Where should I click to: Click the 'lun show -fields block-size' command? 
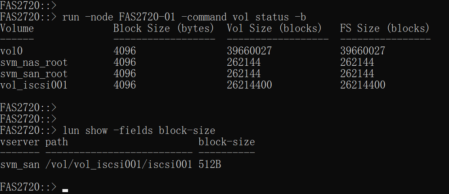(139, 131)
